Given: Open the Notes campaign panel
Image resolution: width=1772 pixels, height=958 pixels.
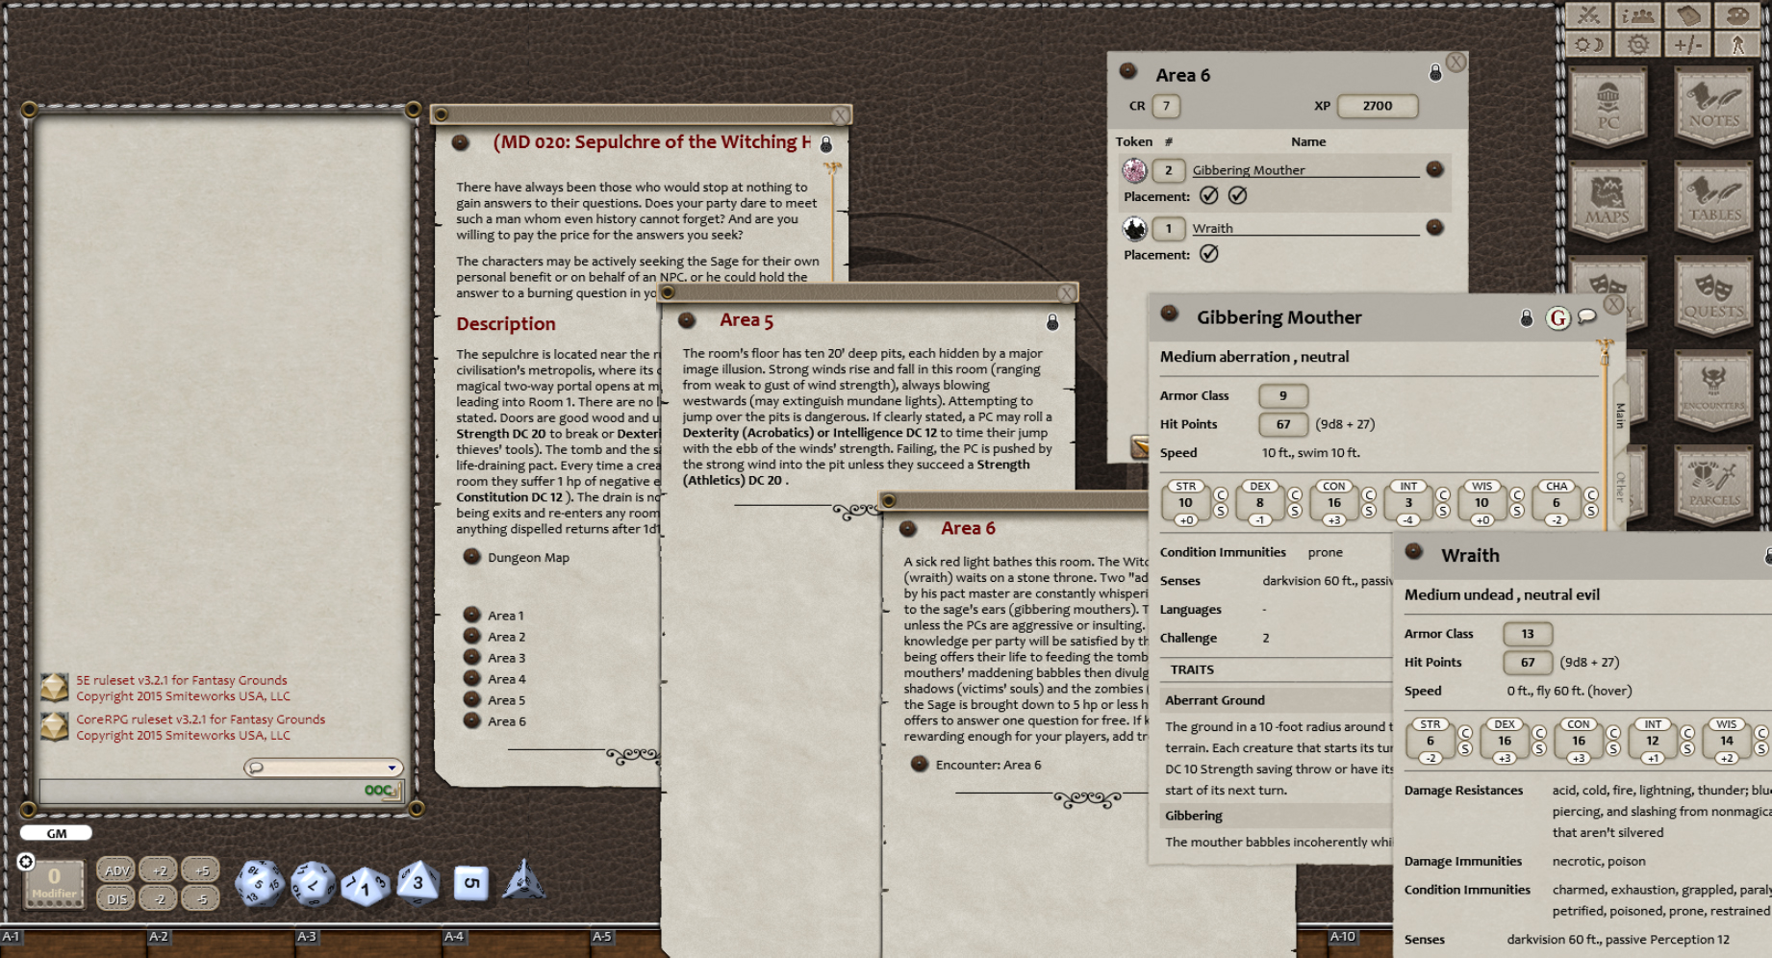Looking at the screenshot, I should 1713,106.
